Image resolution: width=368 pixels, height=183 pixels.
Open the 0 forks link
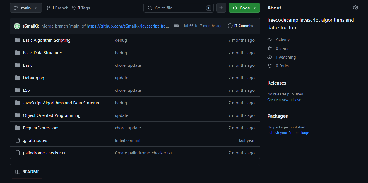click(282, 66)
